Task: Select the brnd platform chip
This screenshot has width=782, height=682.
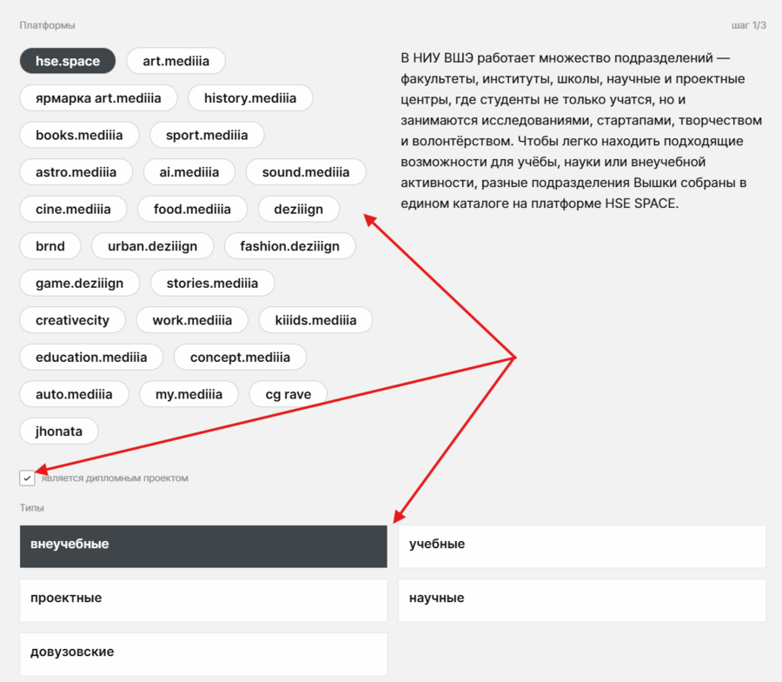Action: pos(50,245)
